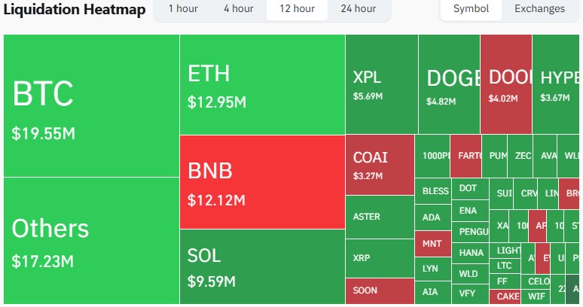Image resolution: width=583 pixels, height=307 pixels.
Task: Click the BTC $19.55M heatmap tile
Action: pyautogui.click(x=91, y=105)
